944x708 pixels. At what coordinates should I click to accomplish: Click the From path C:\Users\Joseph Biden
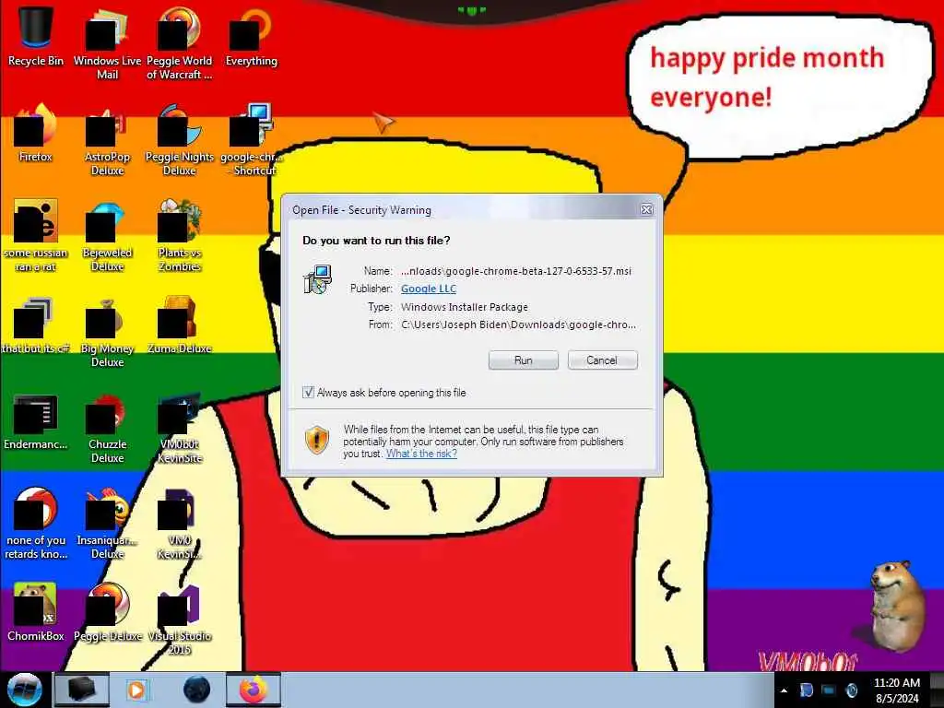click(x=518, y=324)
